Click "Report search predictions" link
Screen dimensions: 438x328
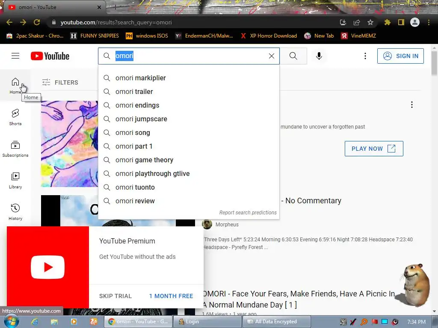[248, 213]
